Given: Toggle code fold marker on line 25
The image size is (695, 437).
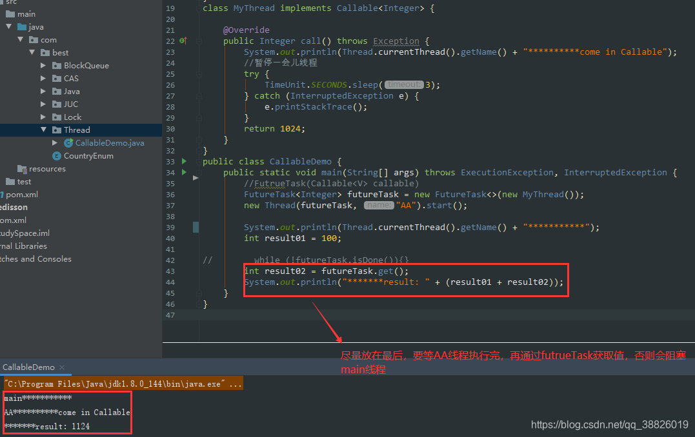Looking at the screenshot, I should (199, 74).
